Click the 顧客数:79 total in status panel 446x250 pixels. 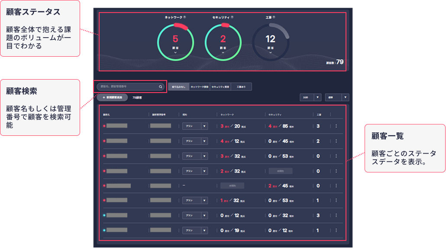click(x=335, y=62)
